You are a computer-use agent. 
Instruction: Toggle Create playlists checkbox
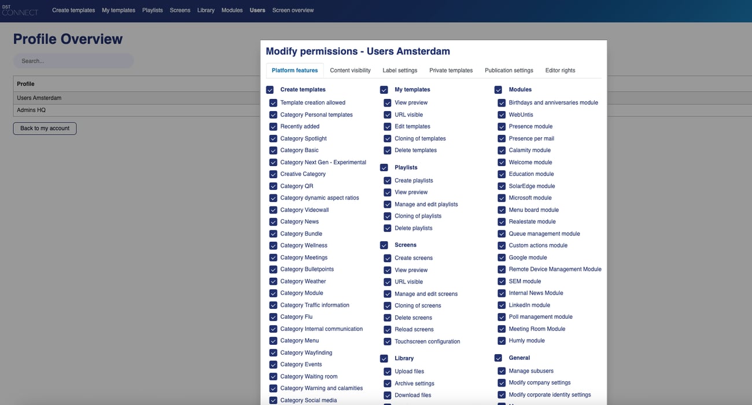(x=388, y=181)
